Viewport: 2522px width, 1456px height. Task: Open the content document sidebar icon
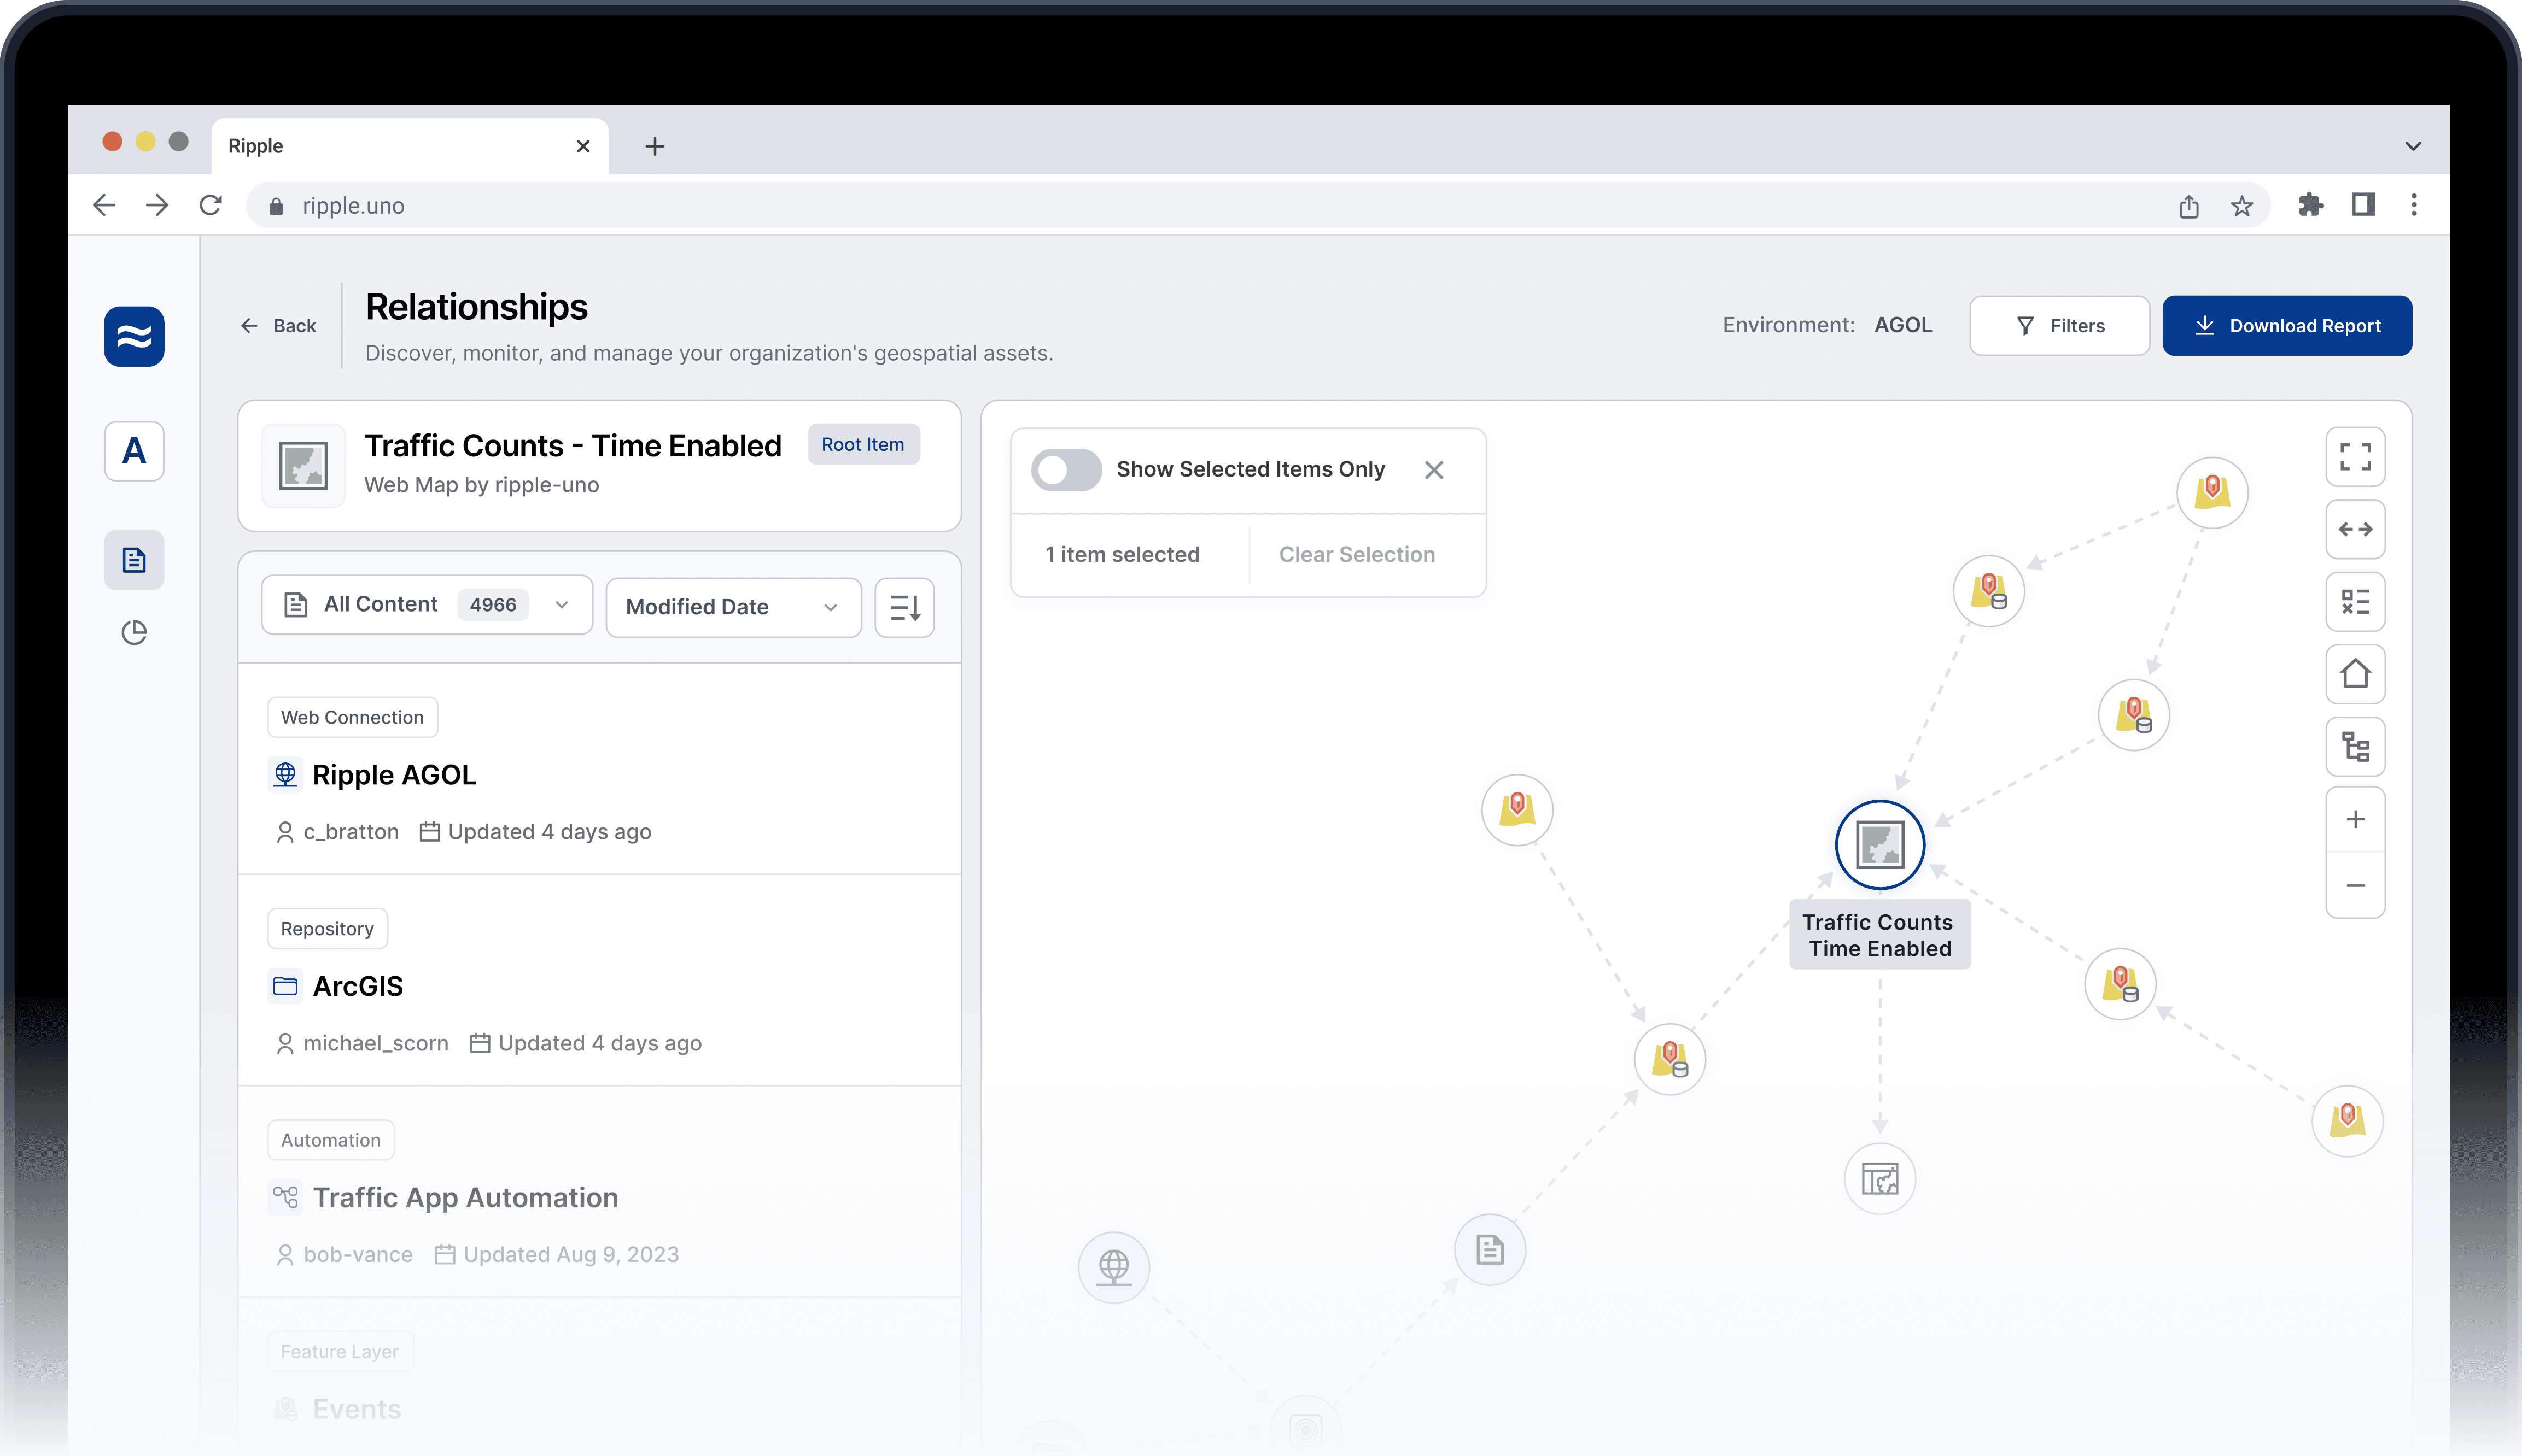134,560
